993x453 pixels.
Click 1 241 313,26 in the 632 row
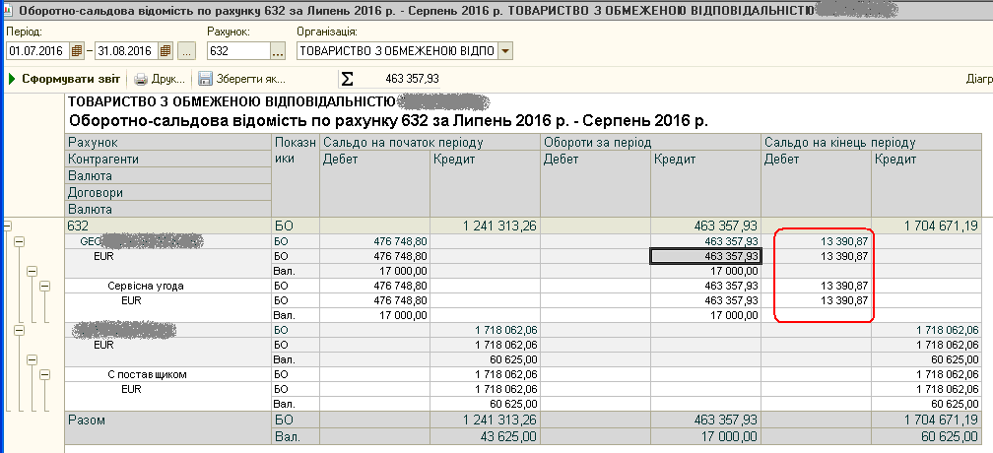(485, 226)
